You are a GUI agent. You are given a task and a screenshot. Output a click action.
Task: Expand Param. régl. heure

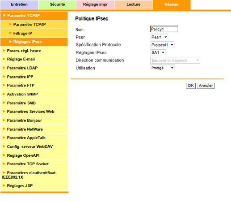tap(34, 51)
